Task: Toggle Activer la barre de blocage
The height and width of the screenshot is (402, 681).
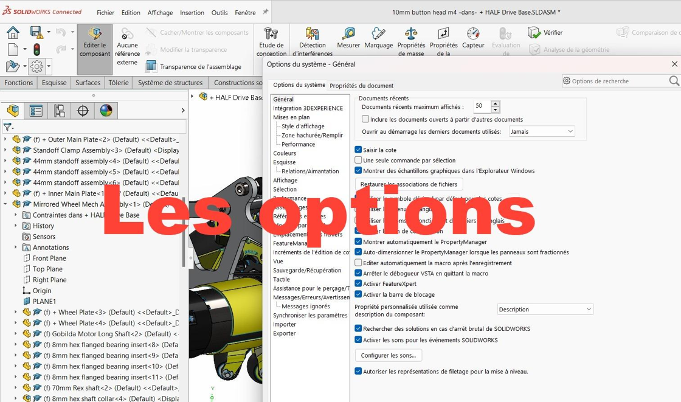Action: [358, 294]
